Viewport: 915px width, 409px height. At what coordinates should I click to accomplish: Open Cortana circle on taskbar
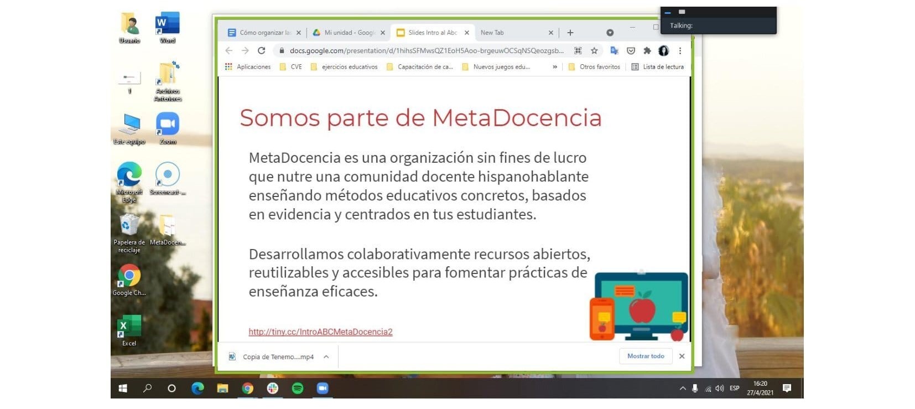tap(171, 389)
